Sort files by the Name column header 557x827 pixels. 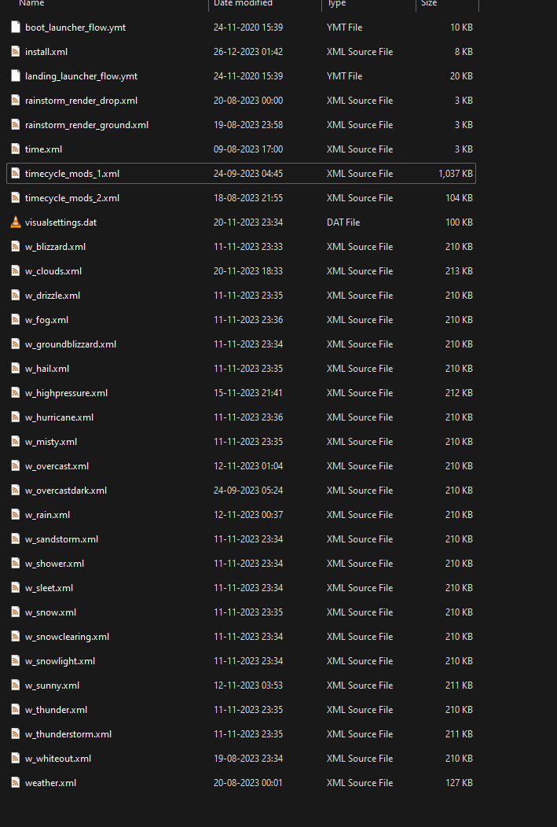point(31,4)
